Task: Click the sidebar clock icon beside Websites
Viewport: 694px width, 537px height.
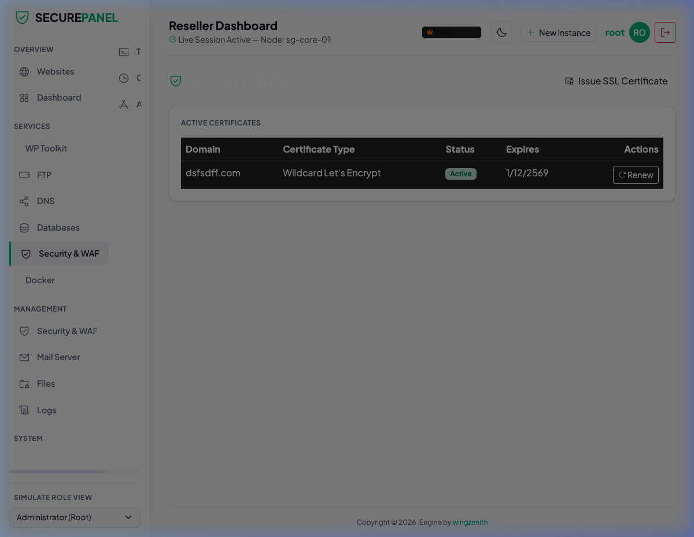Action: 124,78
